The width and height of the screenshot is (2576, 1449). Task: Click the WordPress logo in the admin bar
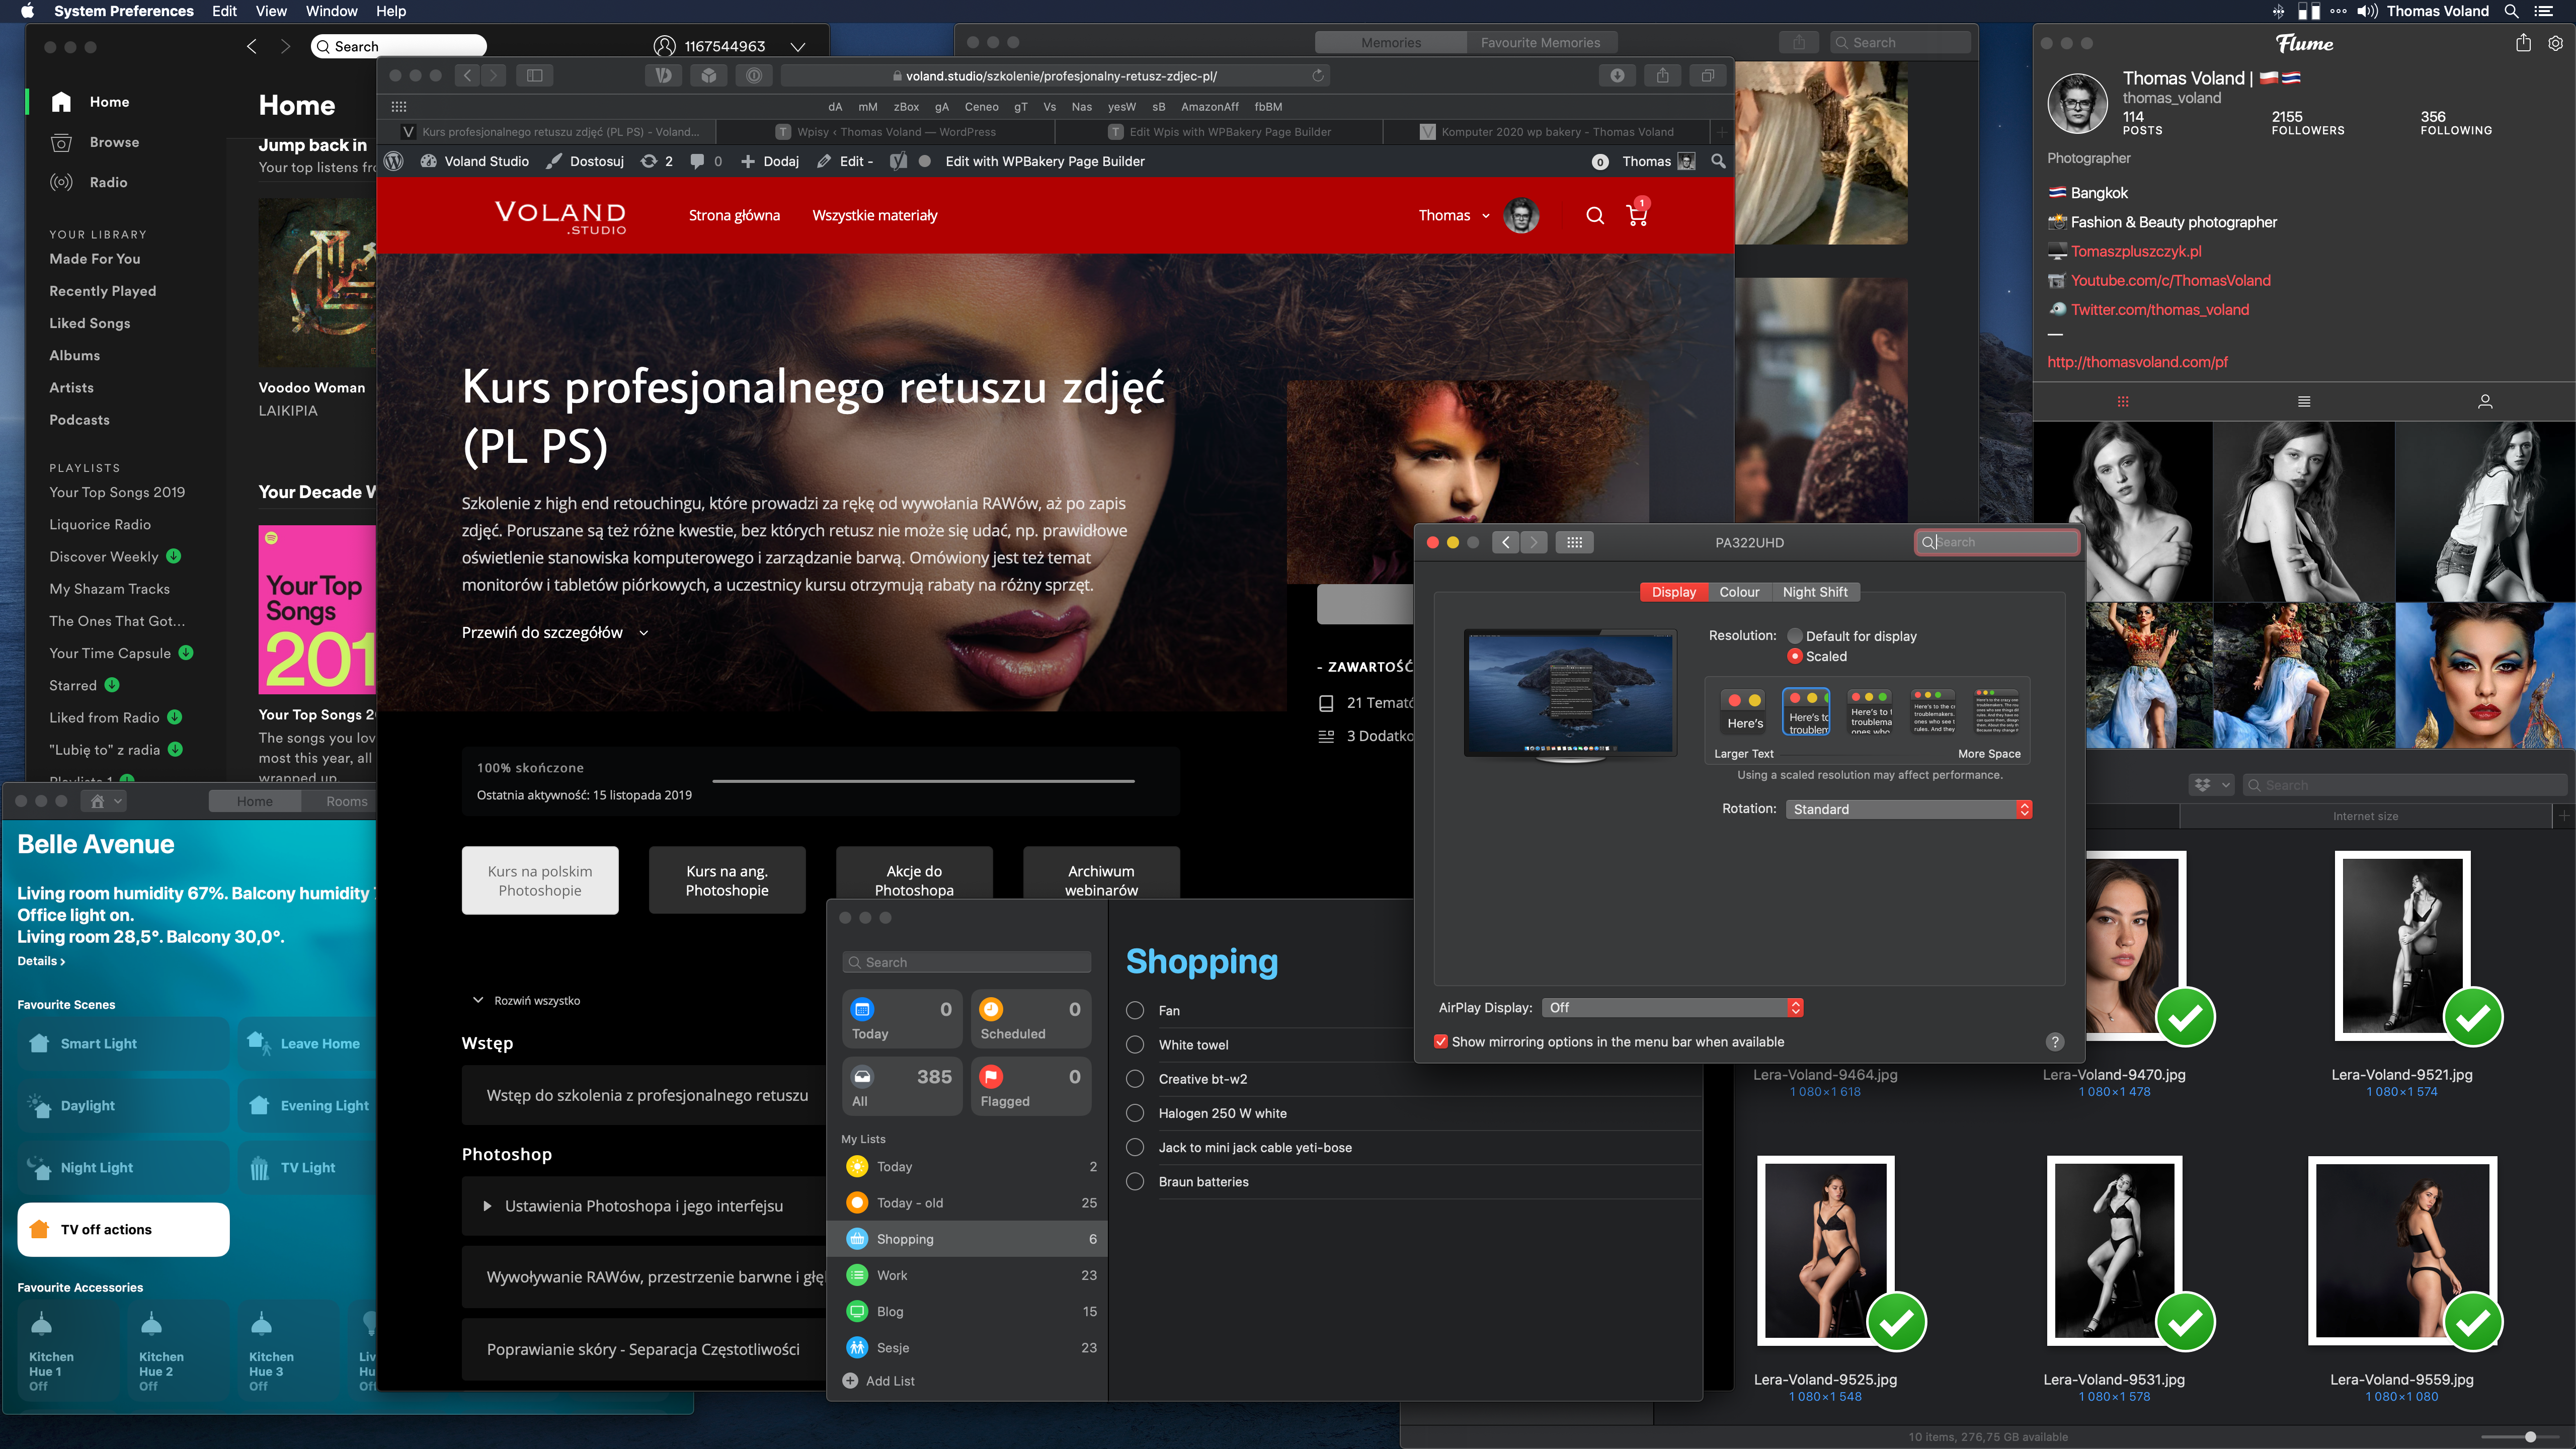point(394,161)
